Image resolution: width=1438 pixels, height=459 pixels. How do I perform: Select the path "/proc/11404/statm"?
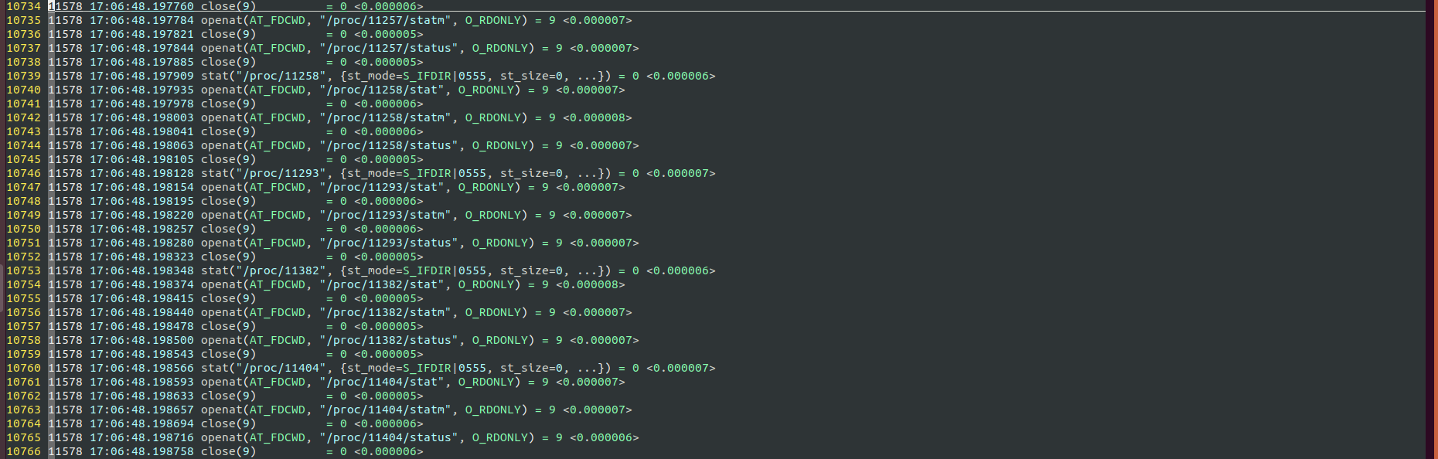tap(386, 410)
